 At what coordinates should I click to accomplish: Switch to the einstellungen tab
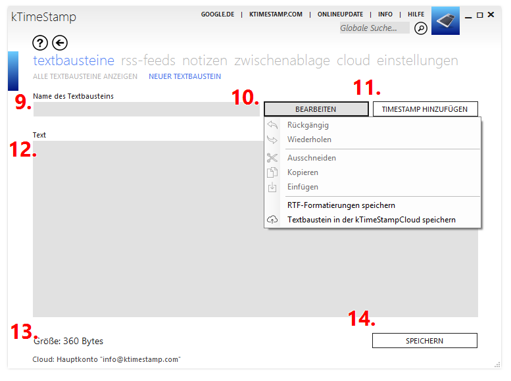tap(418, 61)
